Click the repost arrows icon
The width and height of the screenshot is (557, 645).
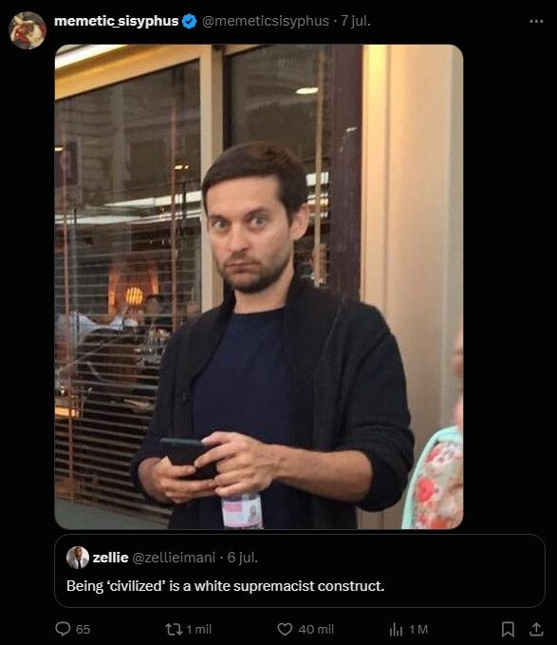tap(174, 629)
